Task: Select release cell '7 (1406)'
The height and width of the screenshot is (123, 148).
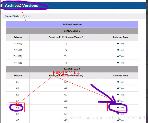Action: (x=18, y=63)
